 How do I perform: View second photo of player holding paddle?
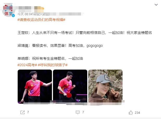(x=70, y=87)
